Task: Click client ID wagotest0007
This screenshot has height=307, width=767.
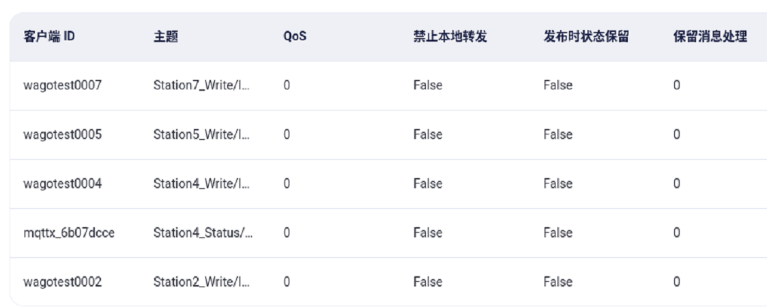Action: click(63, 86)
